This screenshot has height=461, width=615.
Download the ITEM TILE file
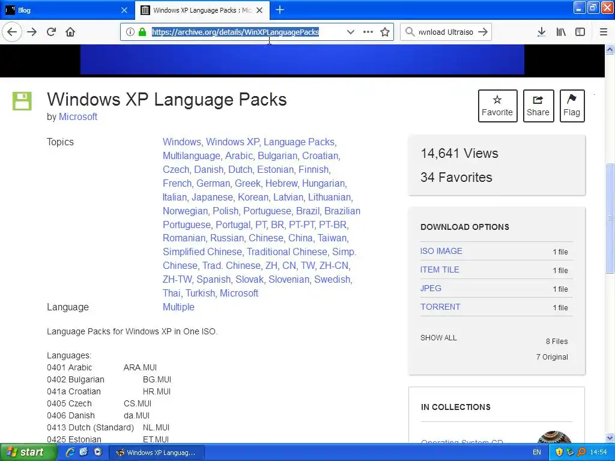pos(440,270)
